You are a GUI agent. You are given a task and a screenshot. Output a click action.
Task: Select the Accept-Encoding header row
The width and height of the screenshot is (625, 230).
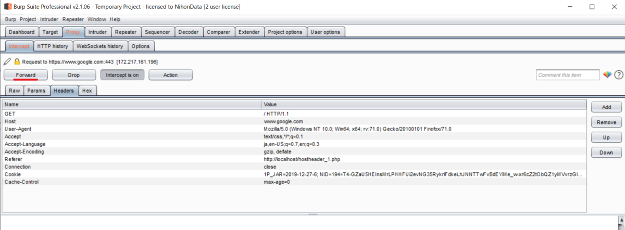click(294, 151)
